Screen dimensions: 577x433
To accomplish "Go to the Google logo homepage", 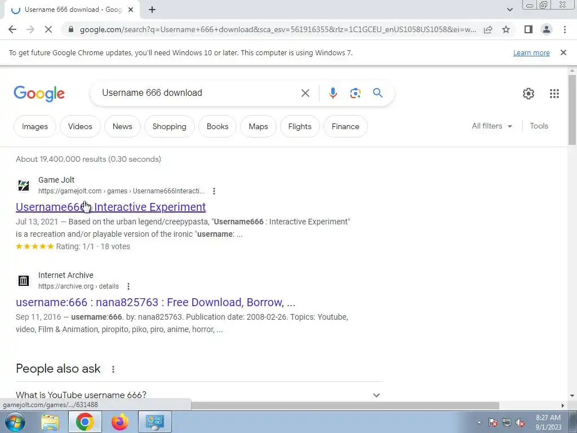I will tap(39, 94).
